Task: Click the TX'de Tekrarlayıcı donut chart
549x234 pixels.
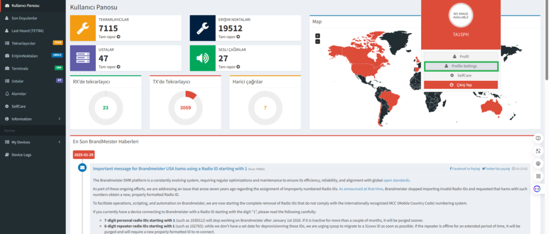Action: (185, 108)
